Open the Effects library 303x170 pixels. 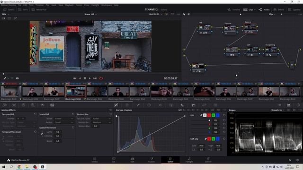click(279, 9)
